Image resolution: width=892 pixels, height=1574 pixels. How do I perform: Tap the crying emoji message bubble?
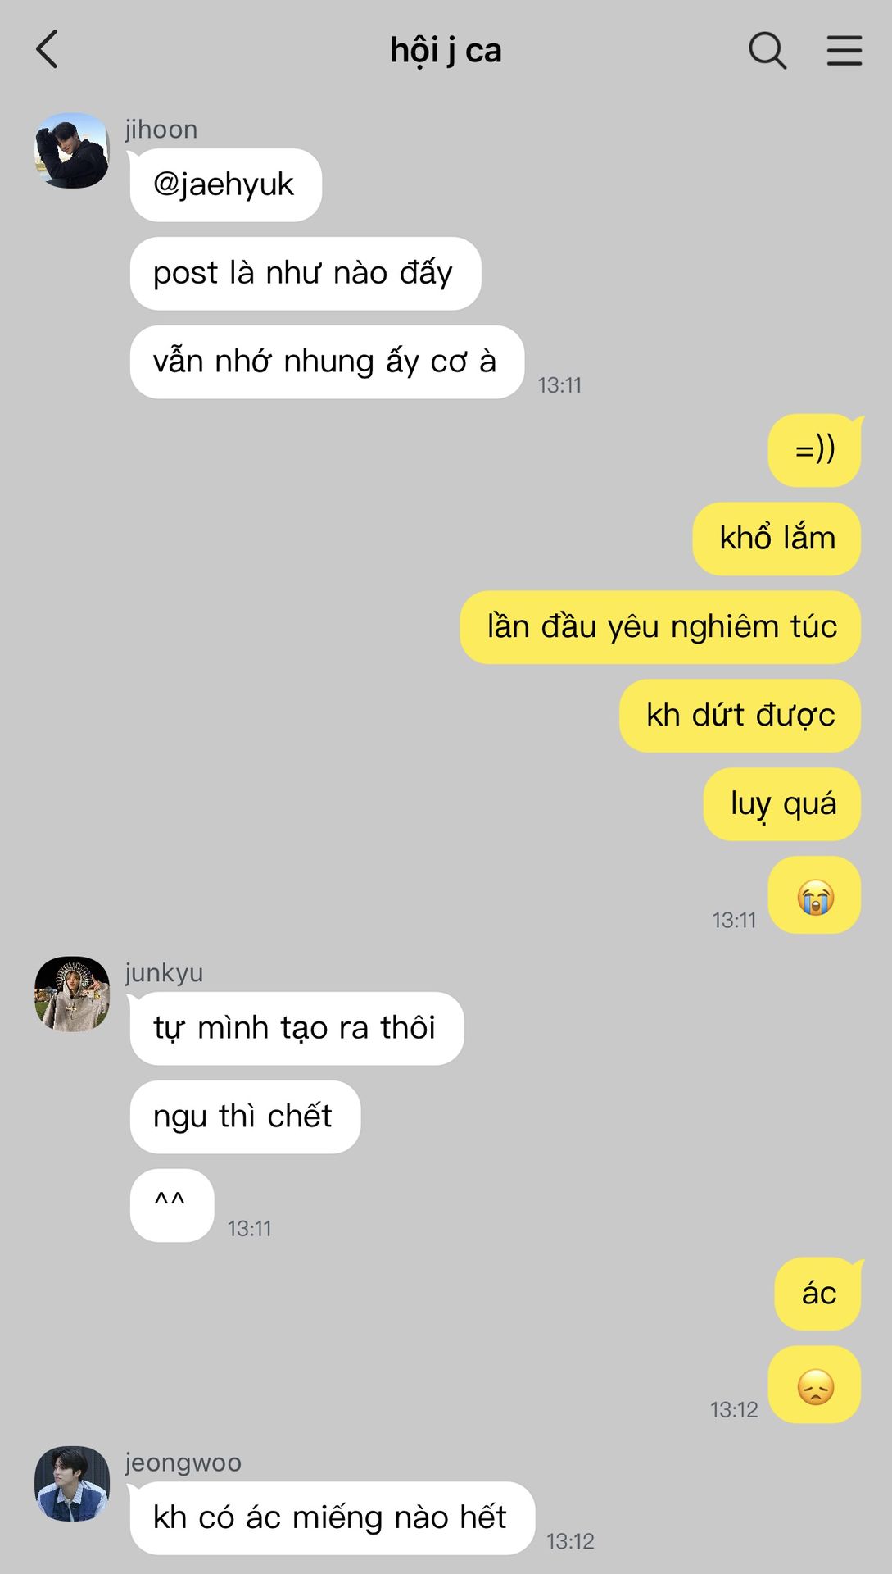pyautogui.click(x=814, y=895)
